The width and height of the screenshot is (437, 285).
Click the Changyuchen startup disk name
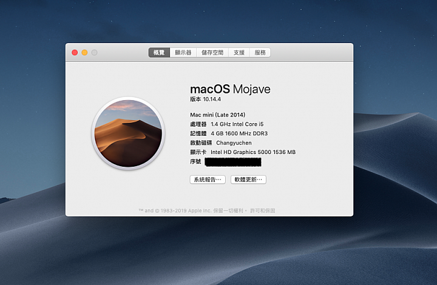[x=234, y=143]
